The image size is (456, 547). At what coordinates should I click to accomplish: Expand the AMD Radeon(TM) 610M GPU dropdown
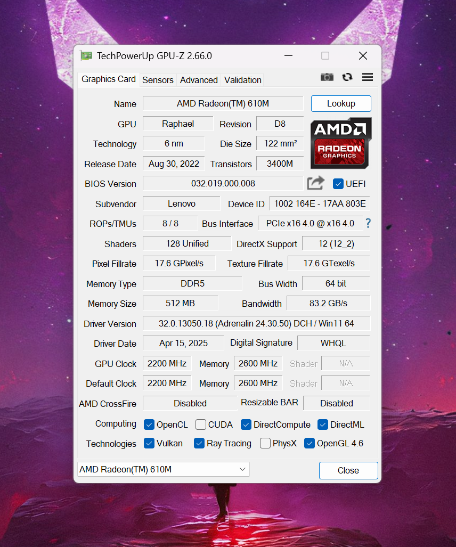point(164,469)
